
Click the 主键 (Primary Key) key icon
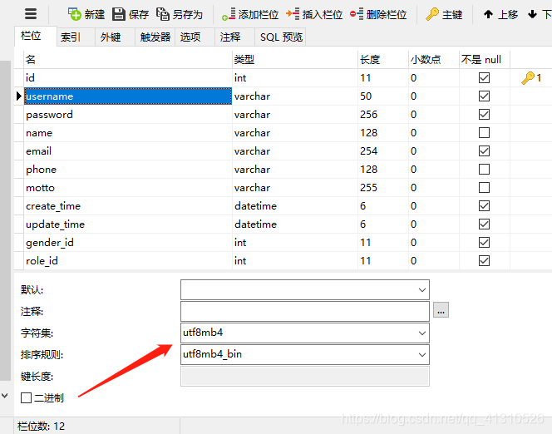click(432, 14)
